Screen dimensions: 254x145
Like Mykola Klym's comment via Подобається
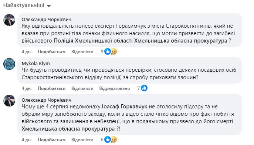click(x=51, y=88)
